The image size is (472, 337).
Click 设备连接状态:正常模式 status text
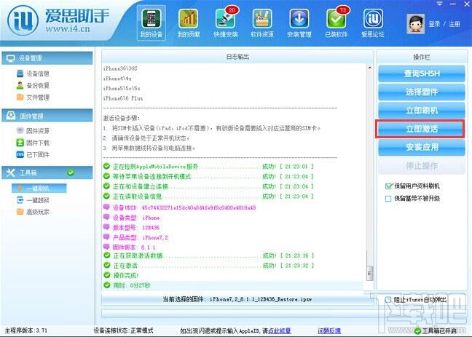pyautogui.click(x=123, y=330)
